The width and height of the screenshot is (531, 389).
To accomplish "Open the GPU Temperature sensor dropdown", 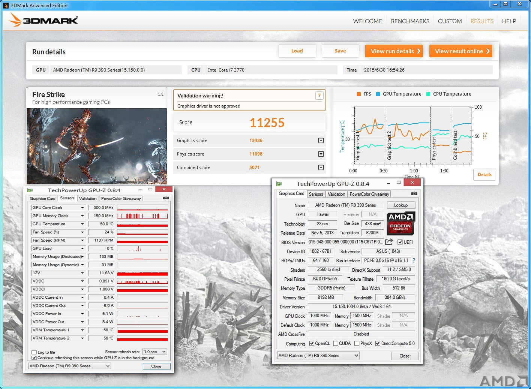I will click(82, 224).
